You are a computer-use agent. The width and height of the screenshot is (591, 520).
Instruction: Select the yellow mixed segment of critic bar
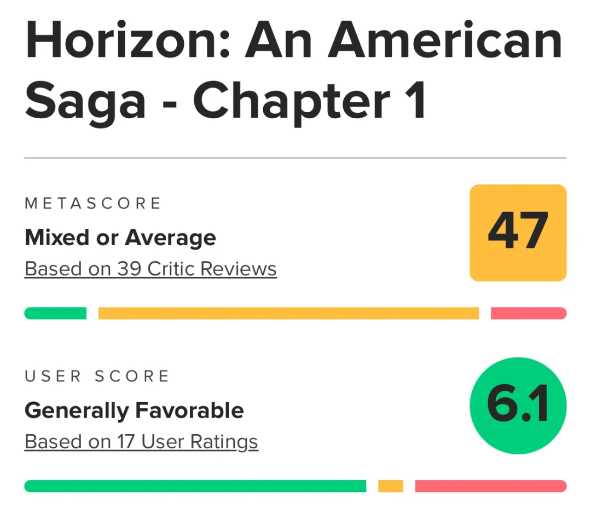288,313
